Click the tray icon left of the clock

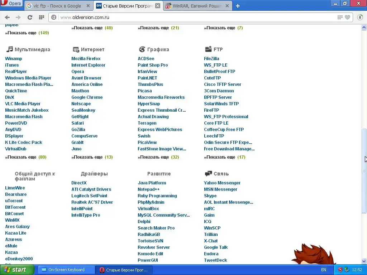coord(347,270)
